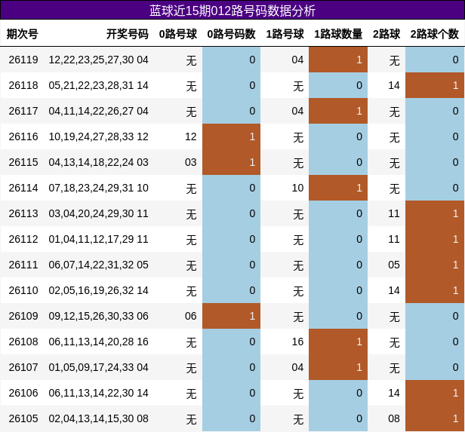Select period number 26116
Image resolution: width=465 pixels, height=432 pixels.
point(23,136)
